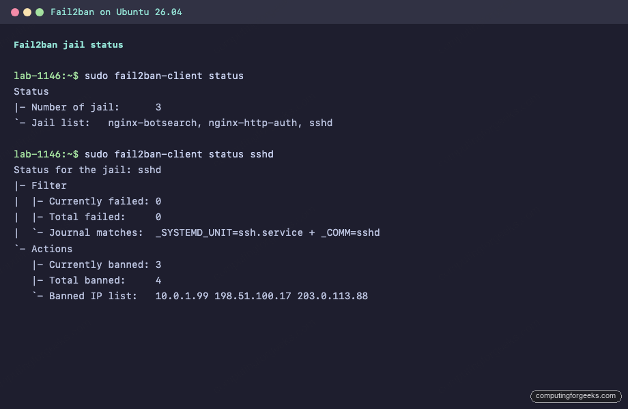The width and height of the screenshot is (628, 409).
Task: Select the sshd jail name in the jail list
Action: [x=321, y=123]
